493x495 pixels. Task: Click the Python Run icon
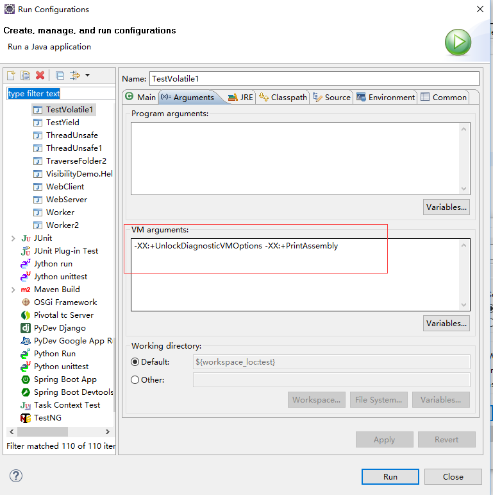(x=26, y=354)
